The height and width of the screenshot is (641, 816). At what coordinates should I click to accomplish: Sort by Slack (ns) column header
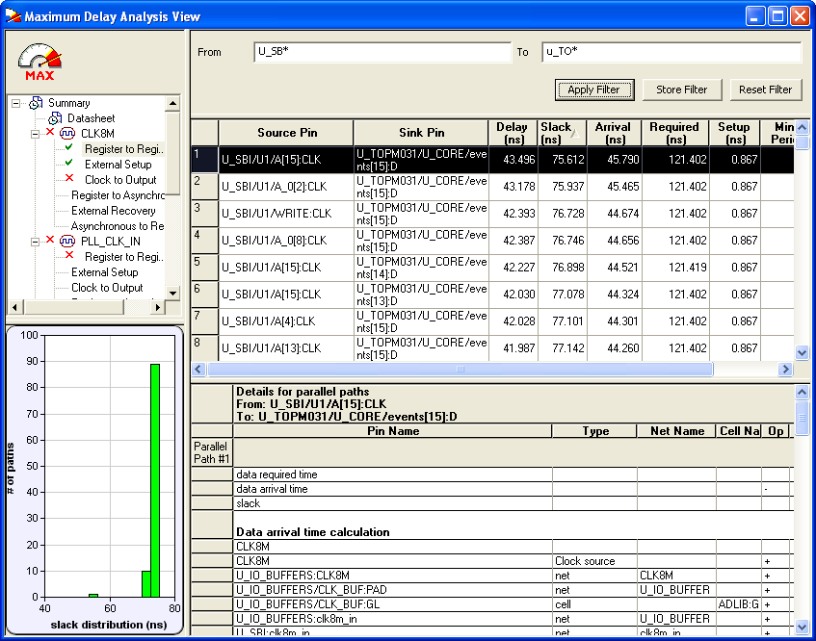pos(562,133)
